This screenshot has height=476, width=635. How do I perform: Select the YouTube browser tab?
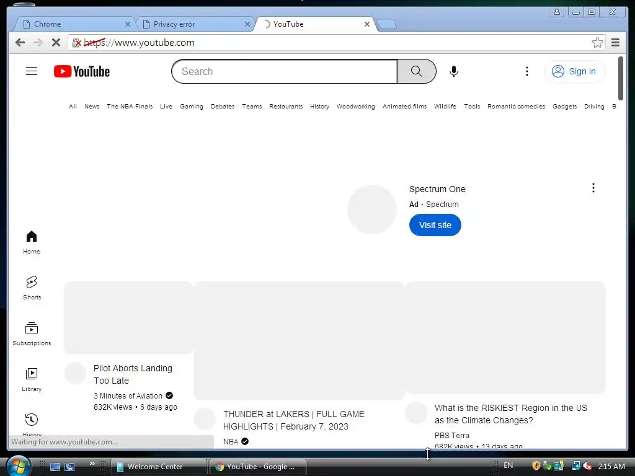pyautogui.click(x=314, y=24)
